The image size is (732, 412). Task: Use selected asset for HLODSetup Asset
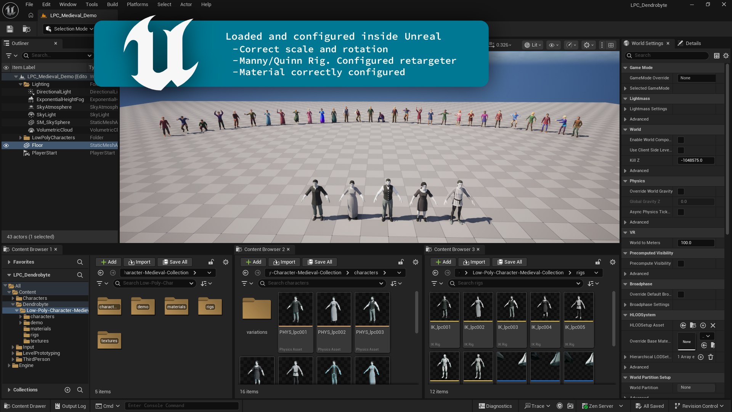683,325
